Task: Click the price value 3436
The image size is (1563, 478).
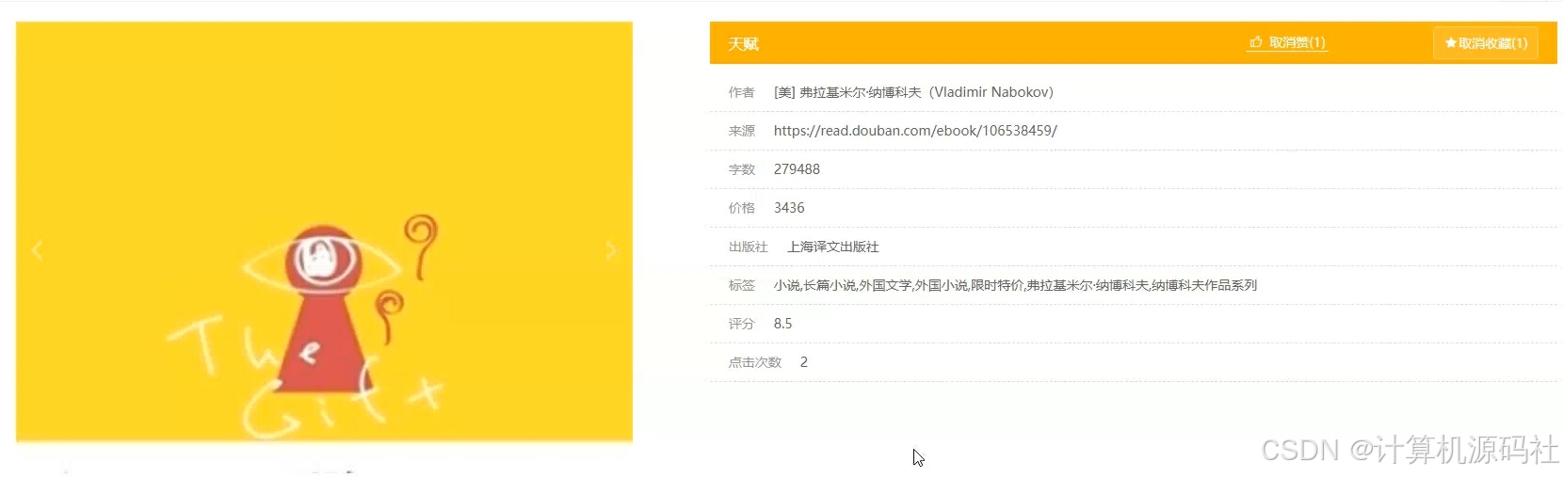Action: (x=789, y=208)
